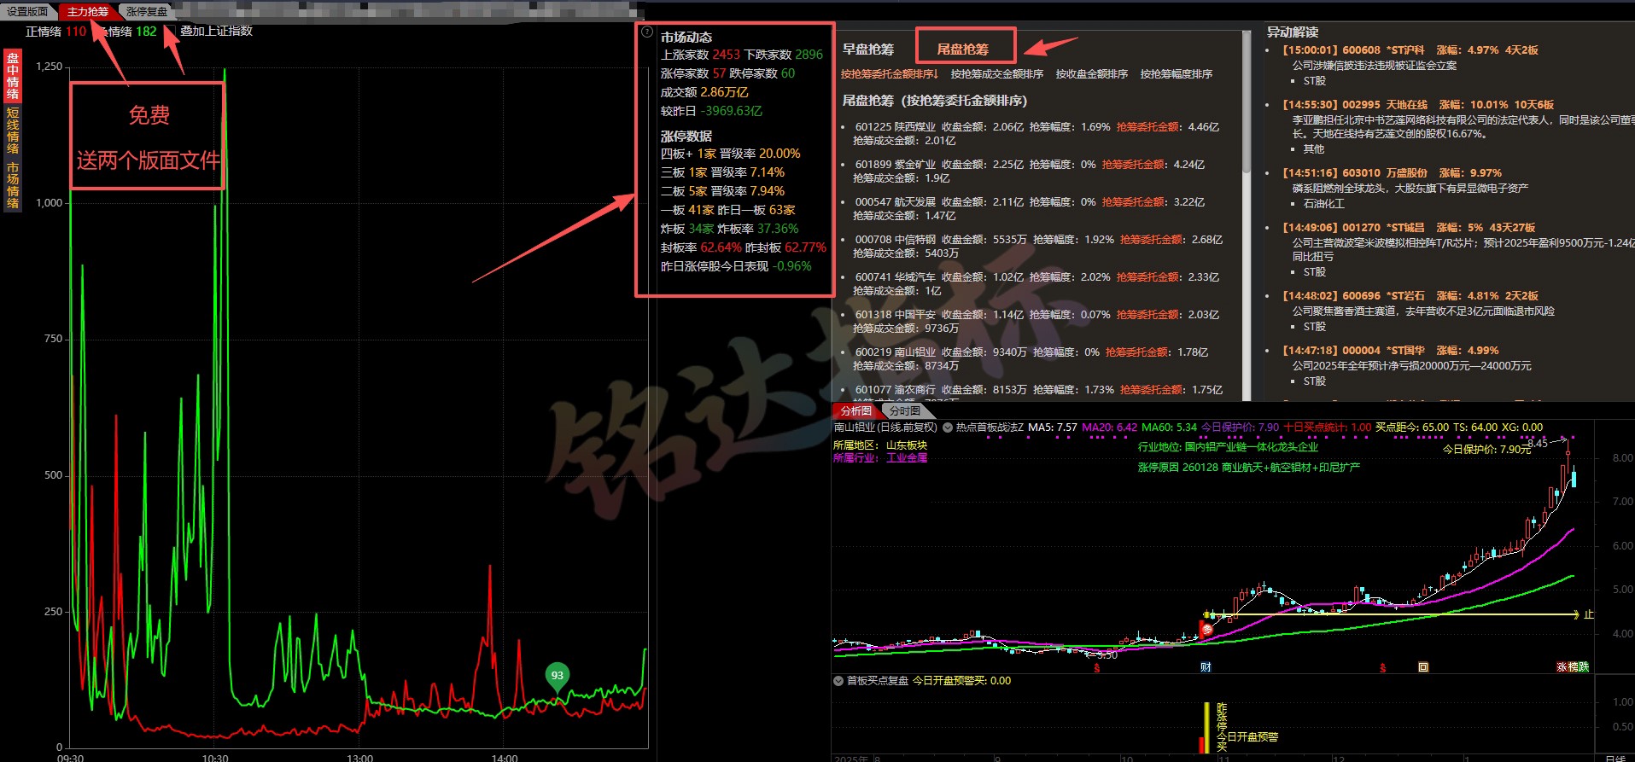Click the red round marker on the yellow line
The width and height of the screenshot is (1635, 762).
tap(1206, 629)
